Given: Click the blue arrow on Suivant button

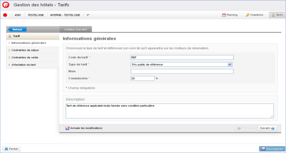Looking at the screenshot, I should (273, 128).
